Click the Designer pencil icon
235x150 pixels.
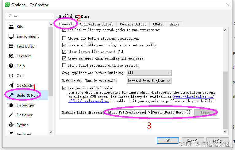(11, 115)
